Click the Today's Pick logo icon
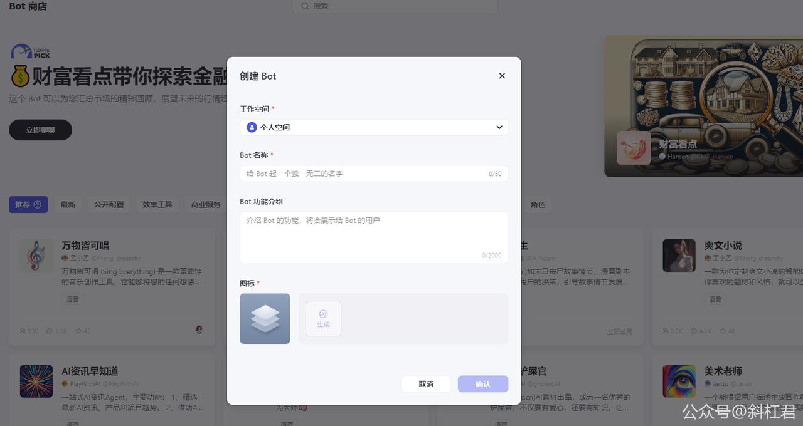The height and width of the screenshot is (426, 803). click(30, 51)
